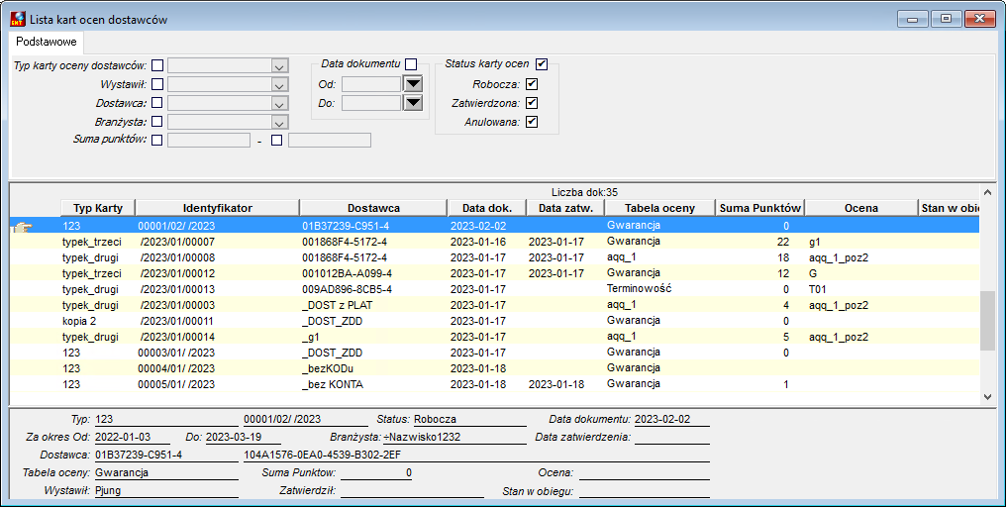Screen dimensions: 1007x508
Task: Expand the Typ karty oceny dostawców dropdown
Action: pos(279,66)
